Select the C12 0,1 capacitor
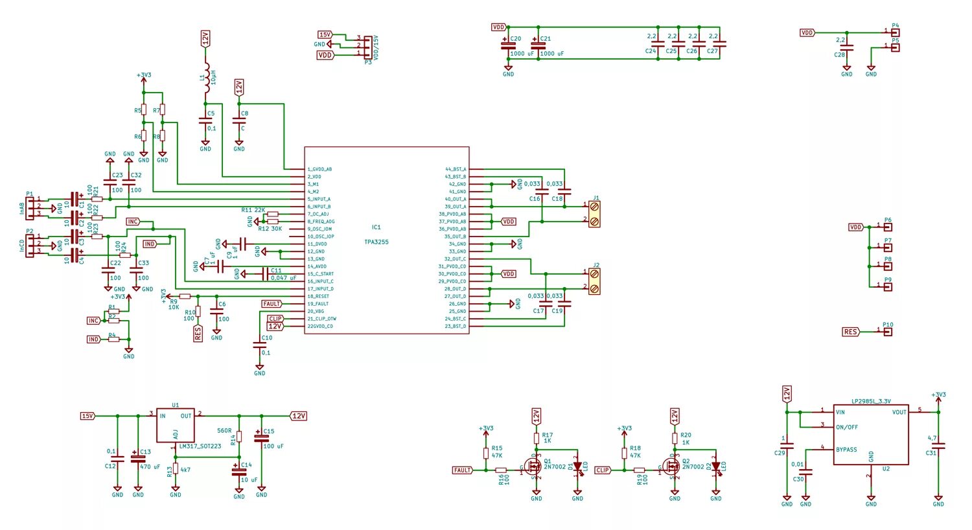Image resolution: width=972 pixels, height=530 pixels. pyautogui.click(x=117, y=459)
